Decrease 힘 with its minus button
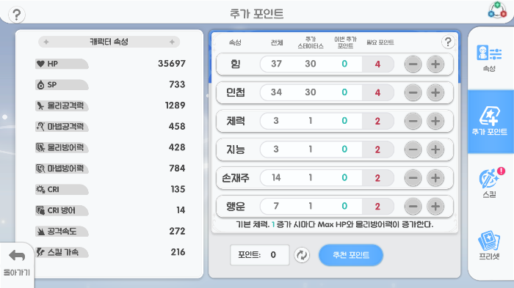The width and height of the screenshot is (514, 288). point(413,64)
